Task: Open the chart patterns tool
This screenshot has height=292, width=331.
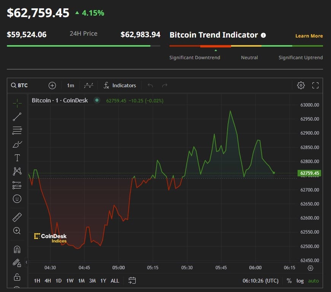Action: (17, 171)
